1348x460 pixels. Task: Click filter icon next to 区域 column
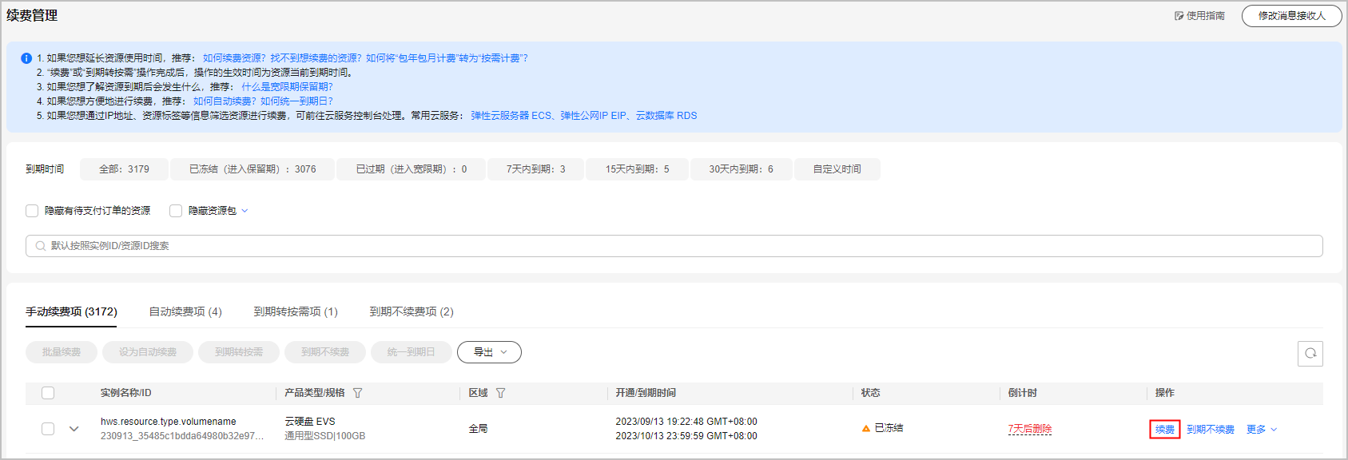click(500, 393)
